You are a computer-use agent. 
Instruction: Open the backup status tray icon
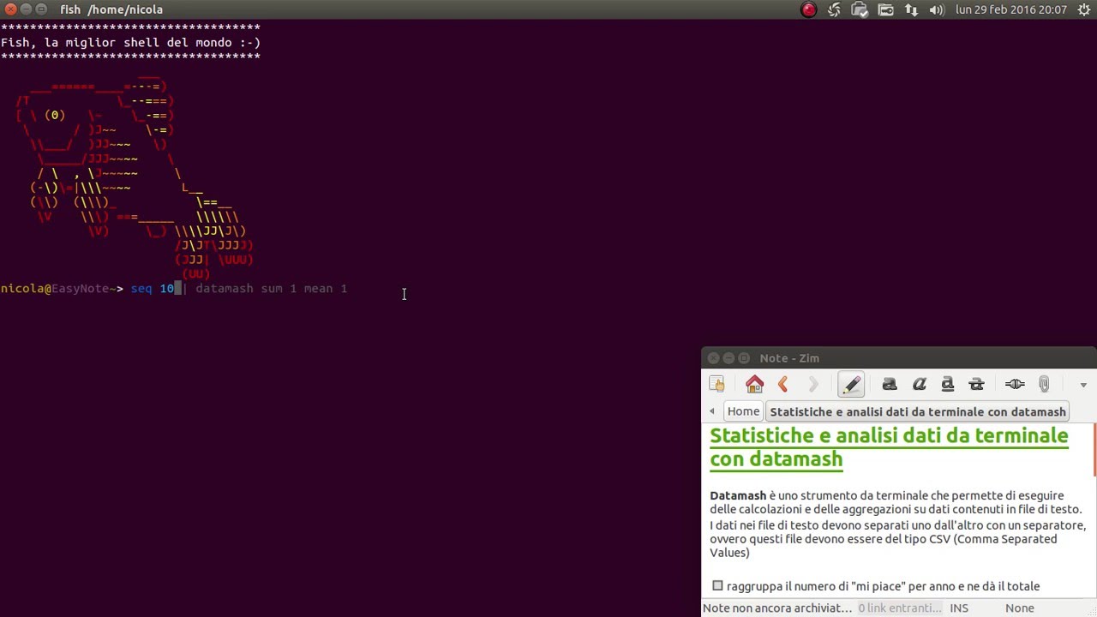(x=860, y=9)
